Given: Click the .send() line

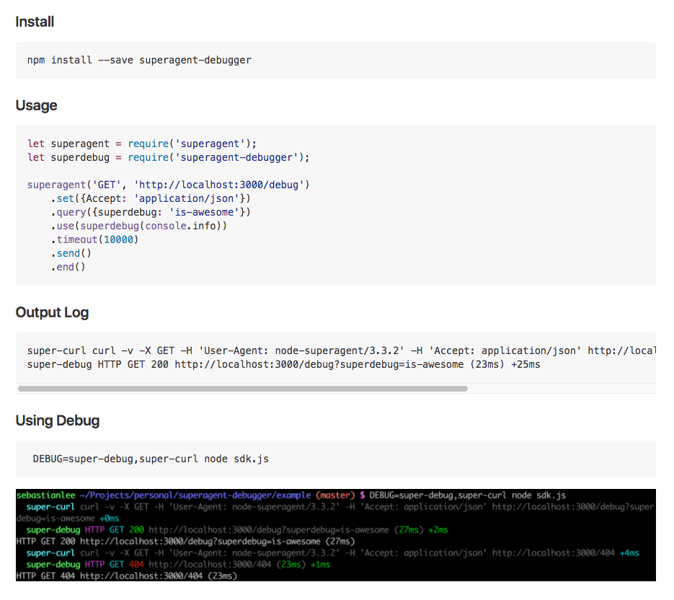Looking at the screenshot, I should [x=71, y=253].
